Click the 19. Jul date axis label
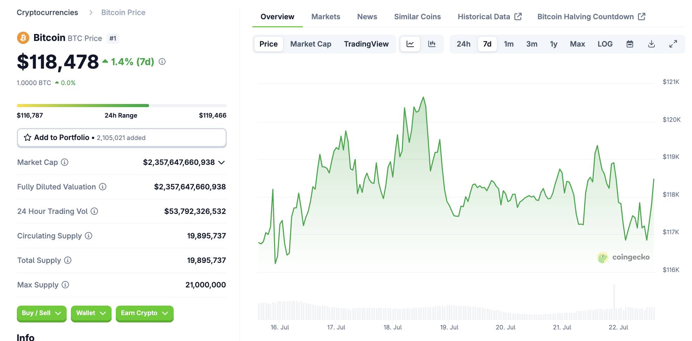 tap(449, 327)
